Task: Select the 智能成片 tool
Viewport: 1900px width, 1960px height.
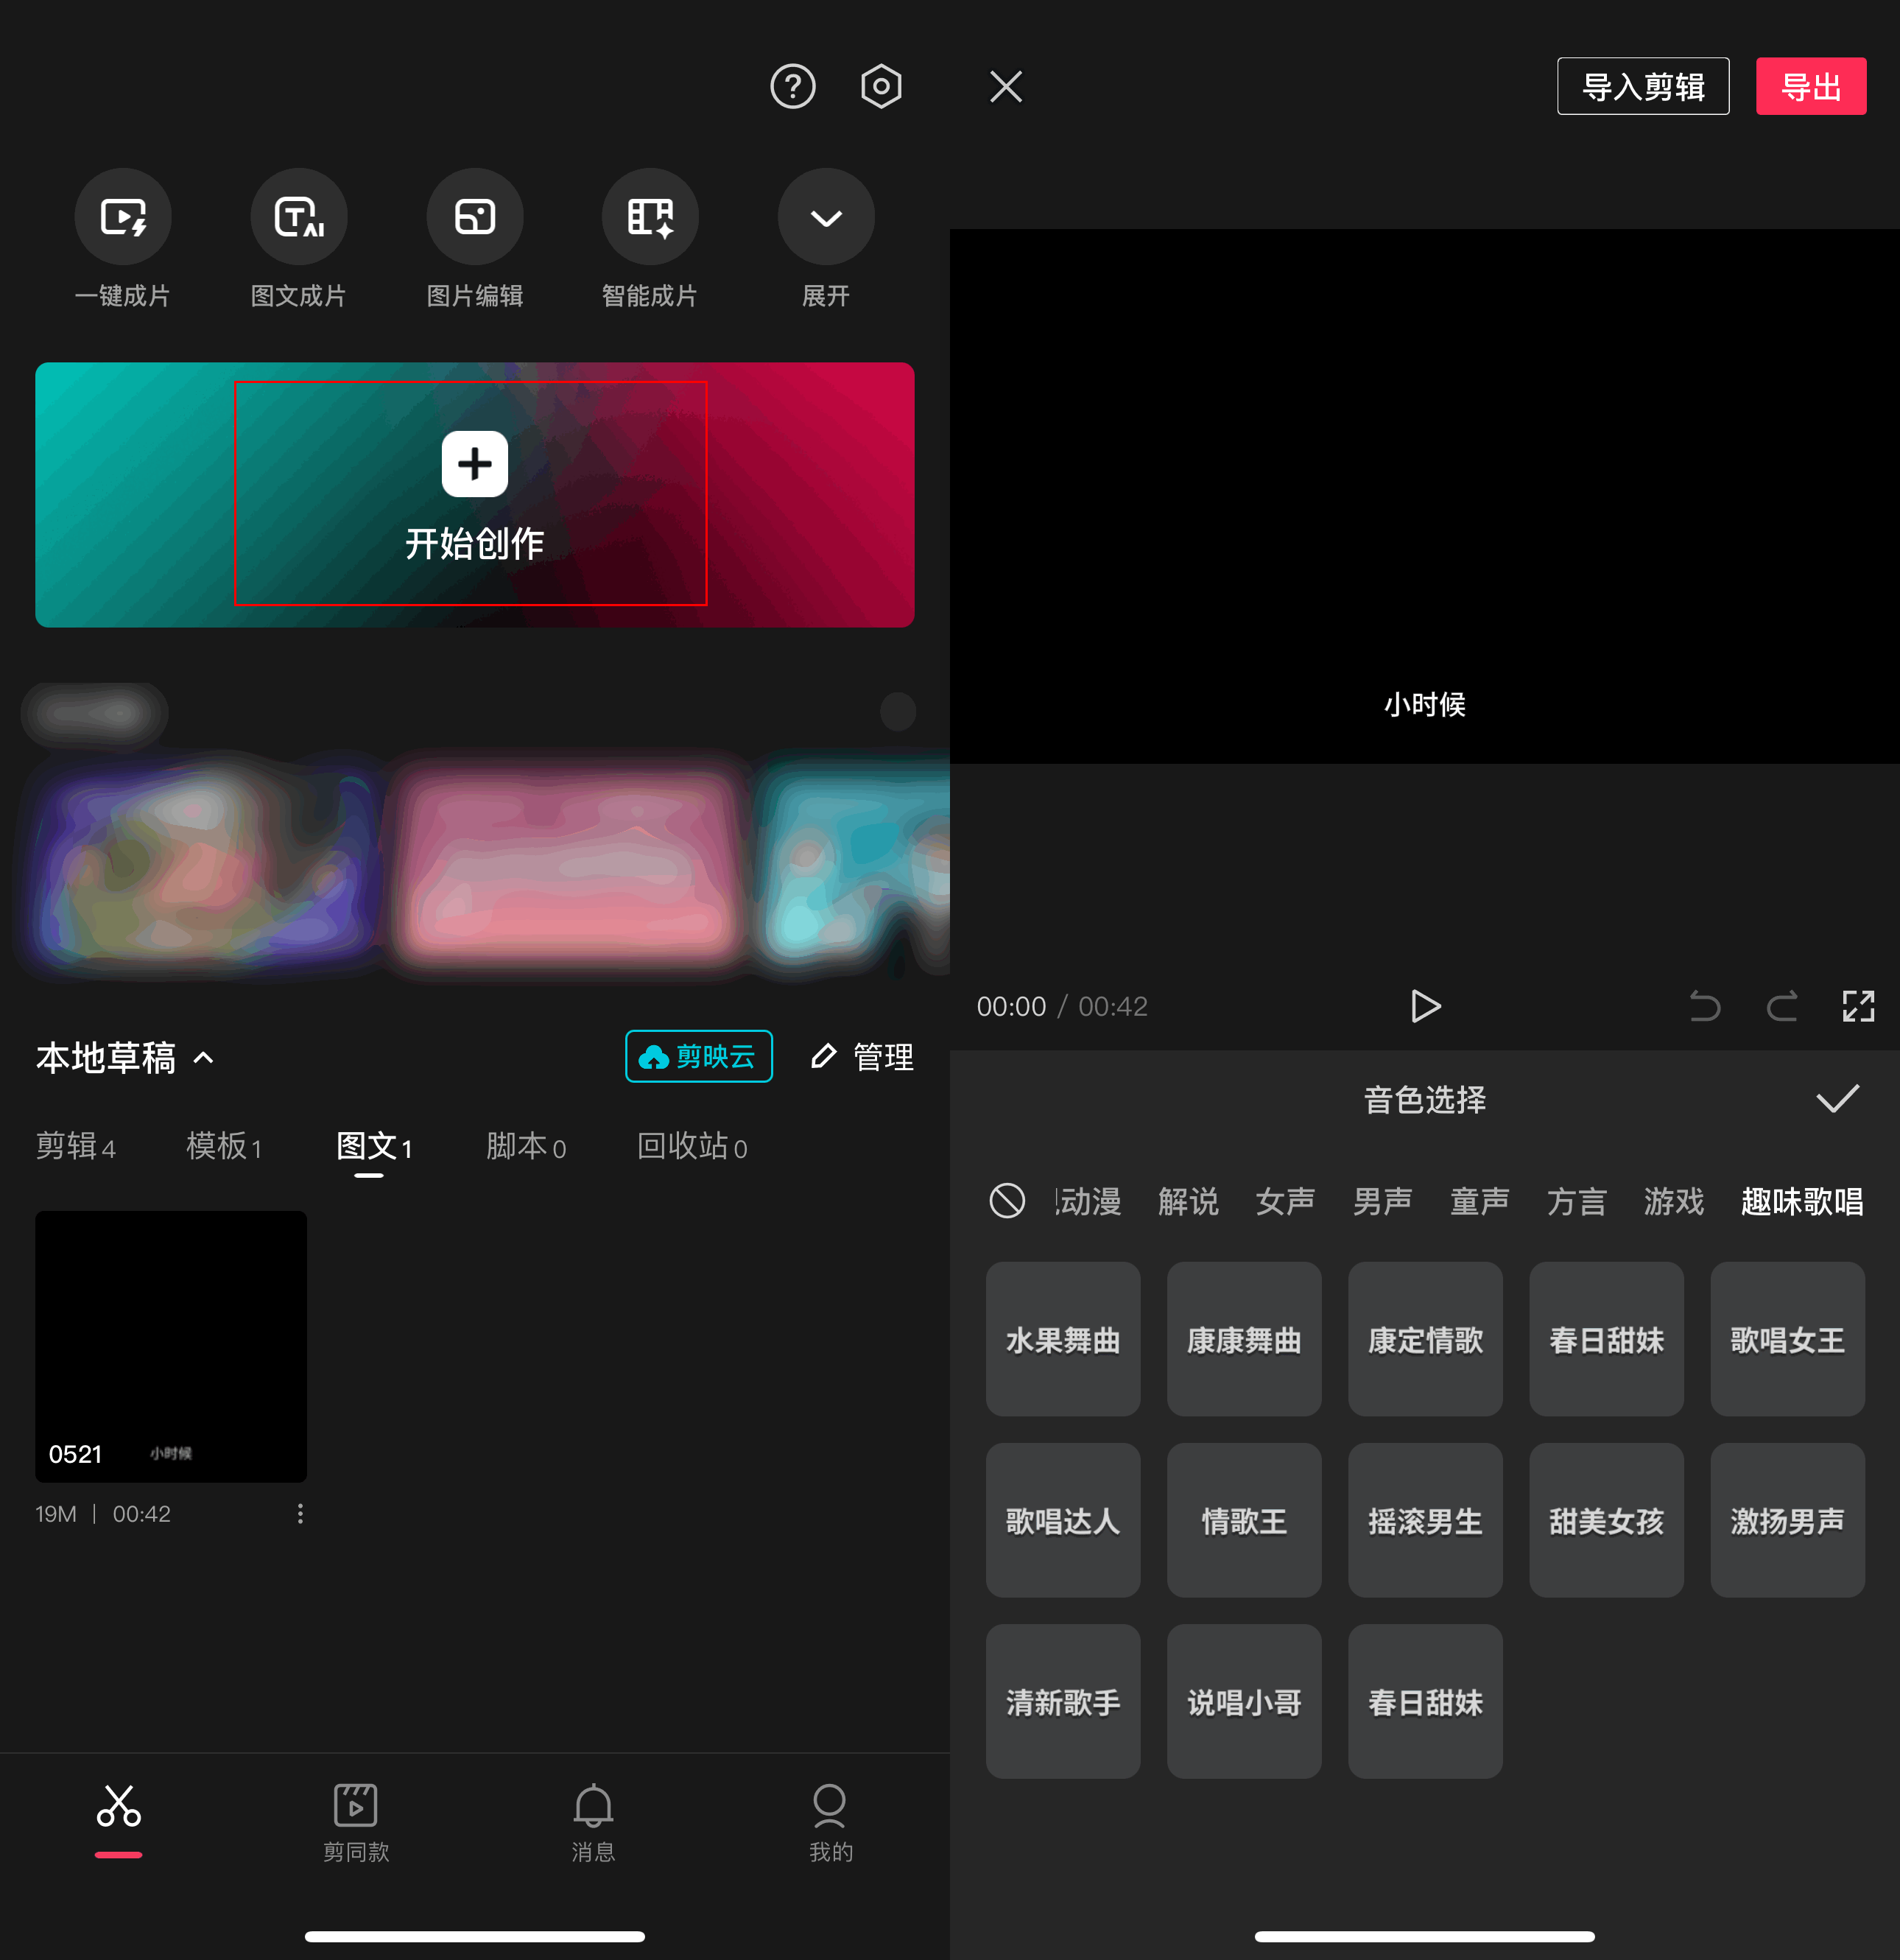Action: click(649, 238)
